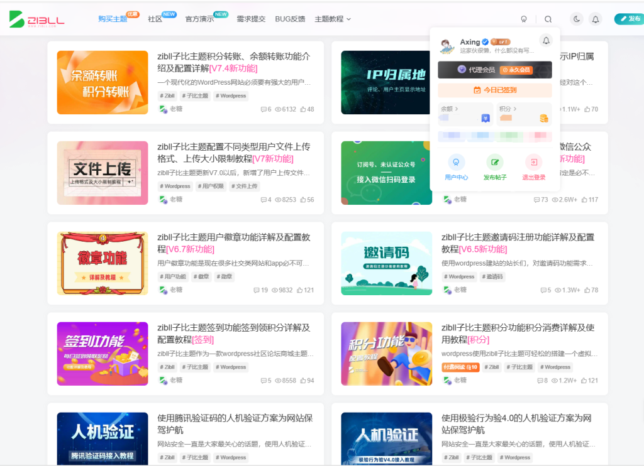This screenshot has width=644, height=466.
Task: Expand the 余额 balance section
Action: 449,109
